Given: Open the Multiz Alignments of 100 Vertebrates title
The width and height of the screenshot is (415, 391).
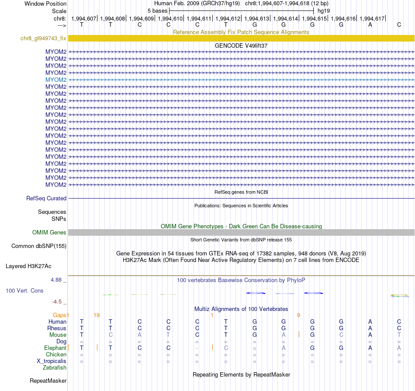Looking at the screenshot, I should coord(241,309).
